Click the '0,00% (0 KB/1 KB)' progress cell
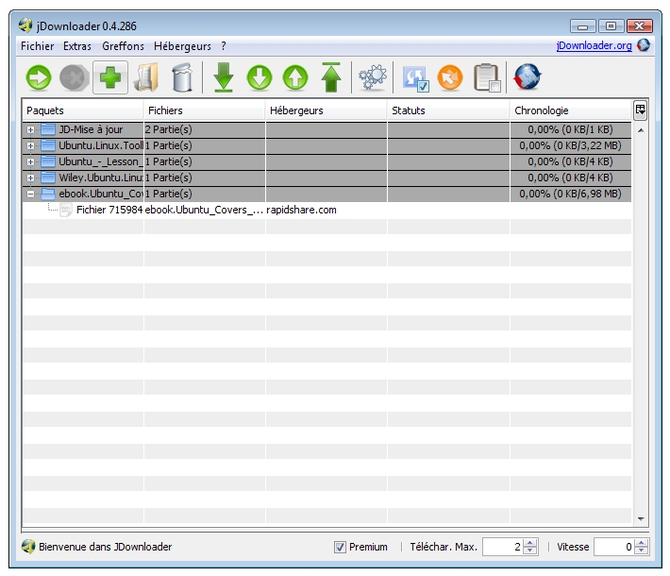The image size is (670, 576). (570, 129)
